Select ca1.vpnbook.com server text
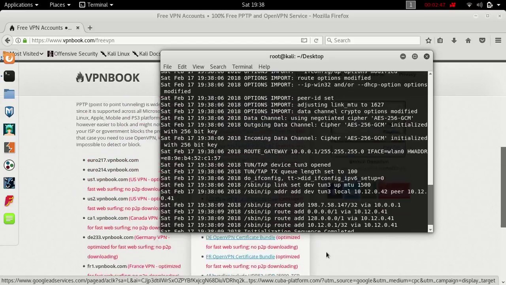 [x=108, y=218]
